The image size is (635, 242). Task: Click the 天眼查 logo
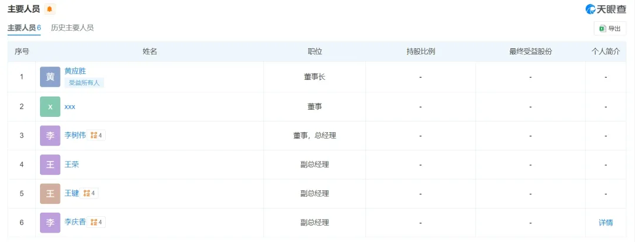pyautogui.click(x=606, y=9)
